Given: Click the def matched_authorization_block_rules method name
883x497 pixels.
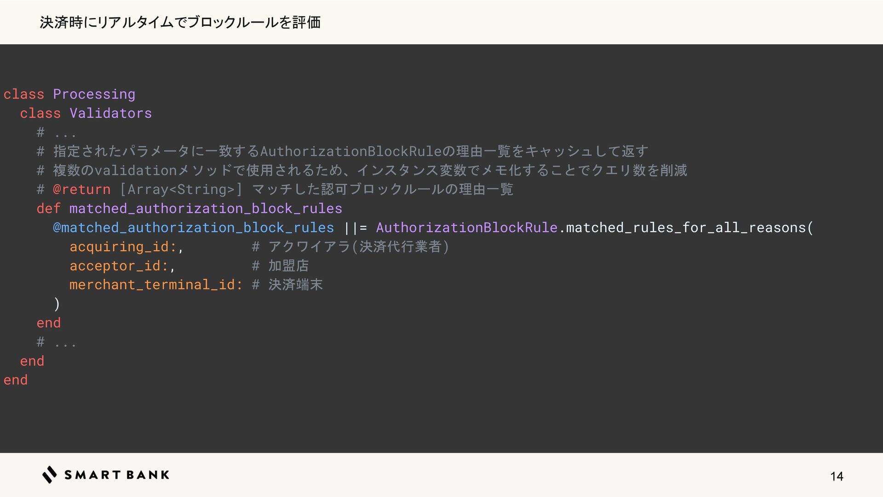Looking at the screenshot, I should pyautogui.click(x=206, y=208).
